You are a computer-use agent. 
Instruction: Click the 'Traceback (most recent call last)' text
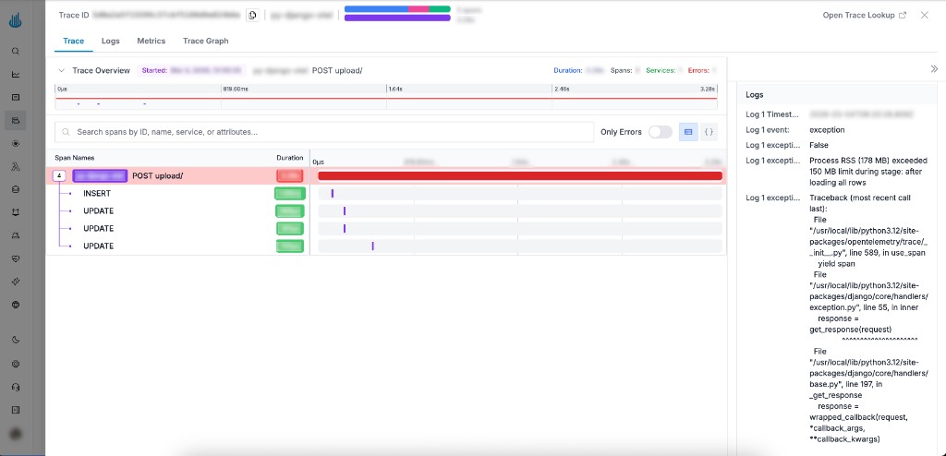pyautogui.click(x=860, y=202)
